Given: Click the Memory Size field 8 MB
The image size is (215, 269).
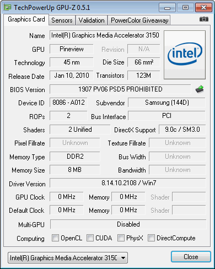Looking at the screenshot, I should 75,170.
